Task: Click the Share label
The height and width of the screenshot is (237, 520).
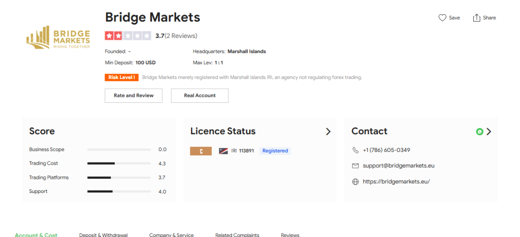Action: (490, 18)
